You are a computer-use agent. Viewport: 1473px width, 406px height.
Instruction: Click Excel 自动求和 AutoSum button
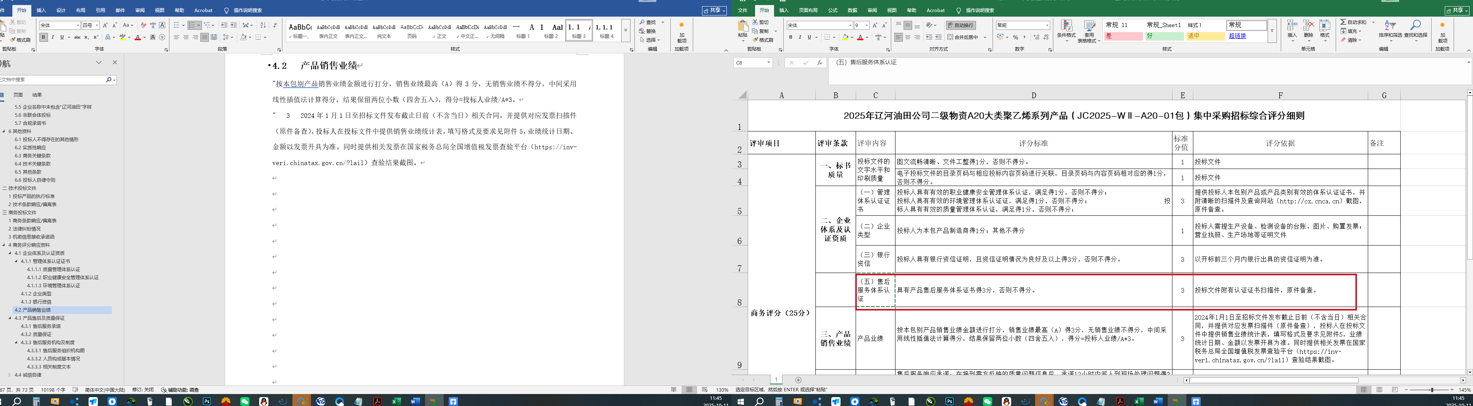(1354, 22)
